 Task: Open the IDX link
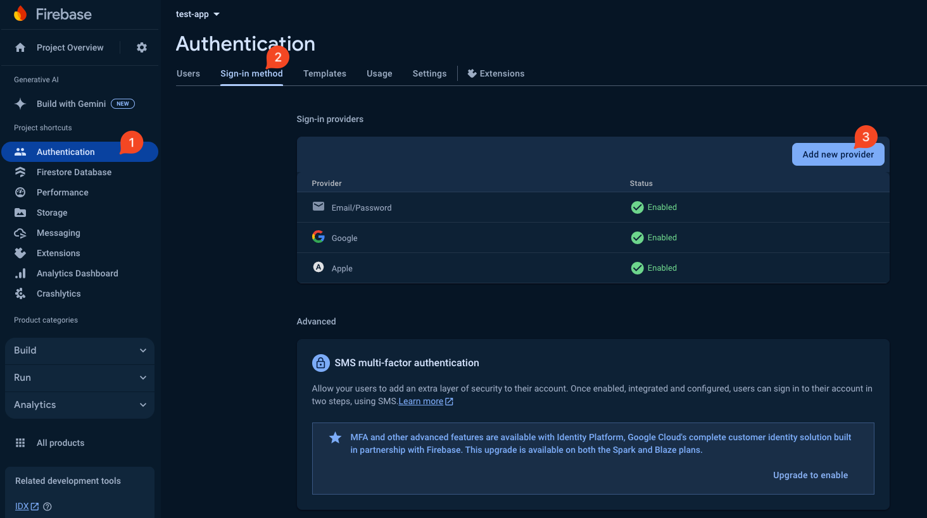coord(22,507)
